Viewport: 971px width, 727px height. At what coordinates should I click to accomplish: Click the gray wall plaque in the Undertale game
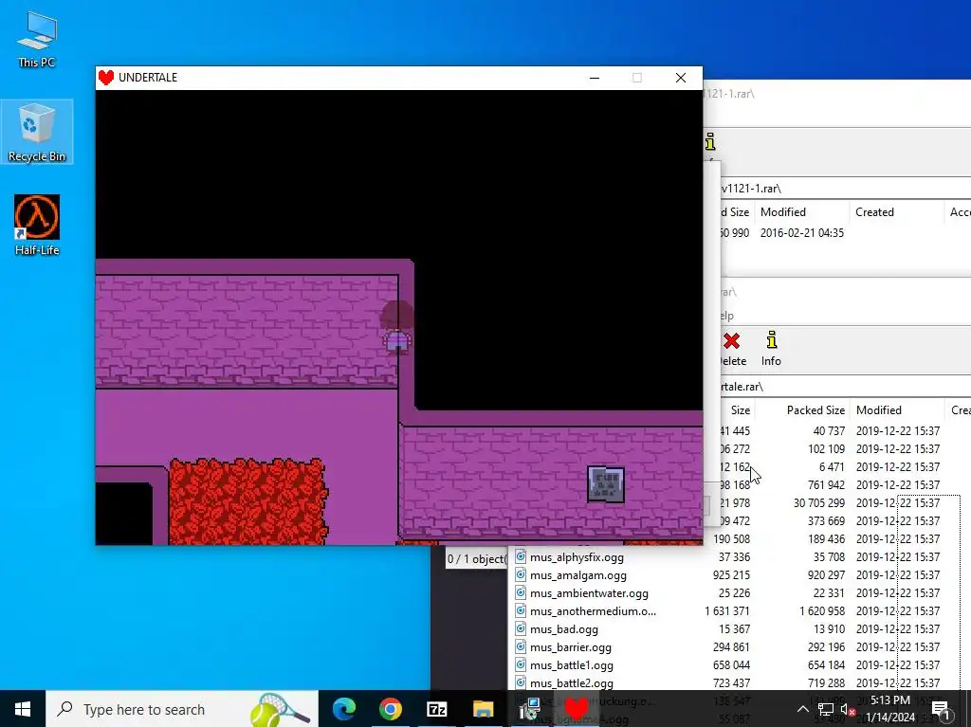606,484
